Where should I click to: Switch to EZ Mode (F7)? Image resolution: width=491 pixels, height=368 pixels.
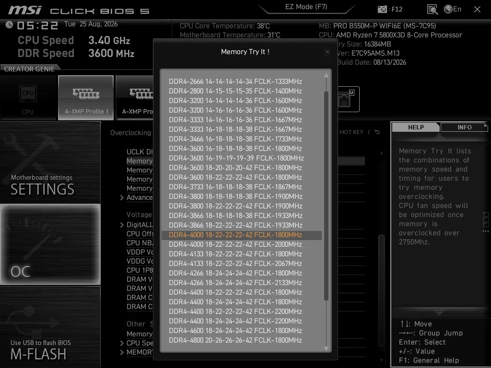pos(306,7)
